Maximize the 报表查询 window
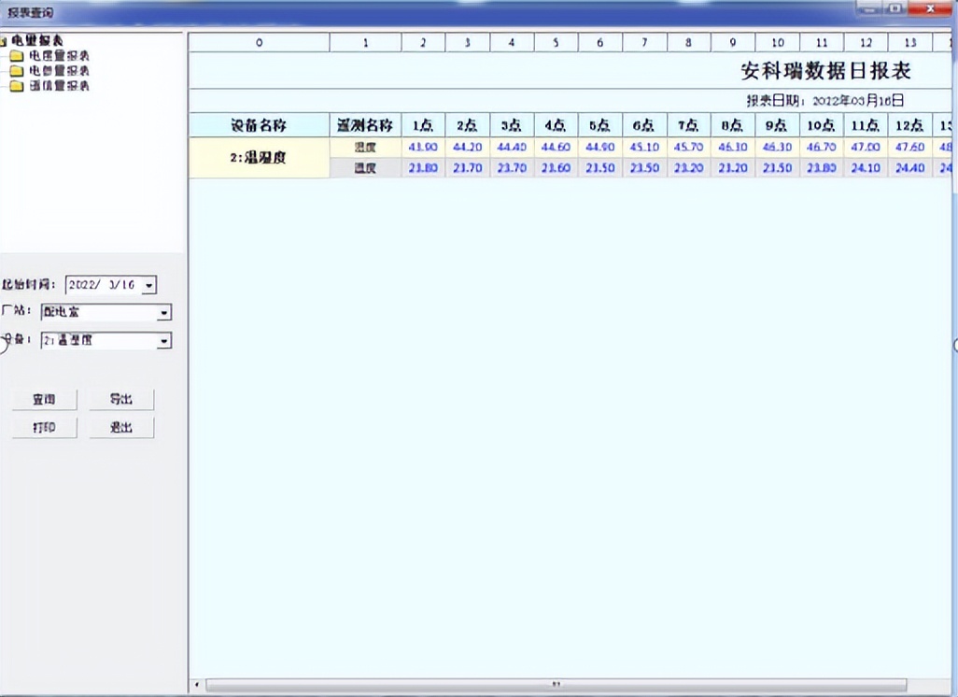 tap(895, 9)
